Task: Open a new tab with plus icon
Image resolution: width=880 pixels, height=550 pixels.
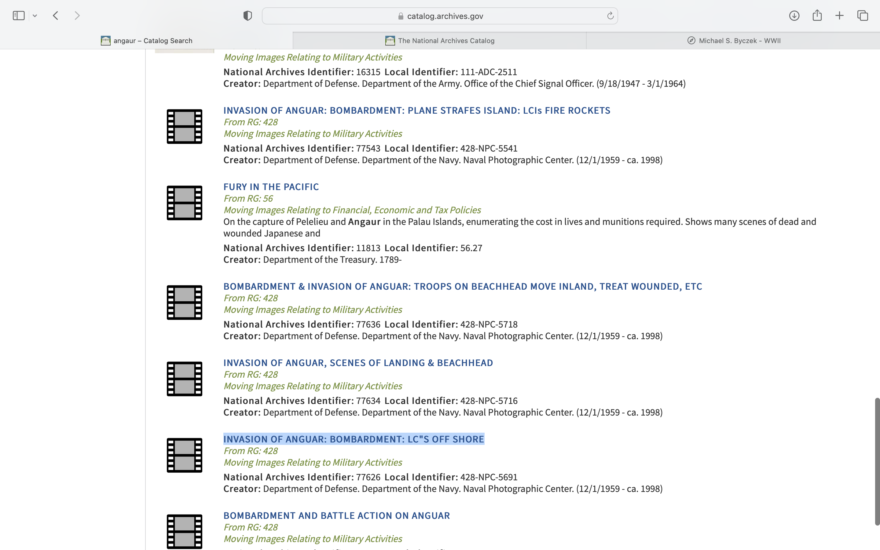Action: click(x=840, y=16)
